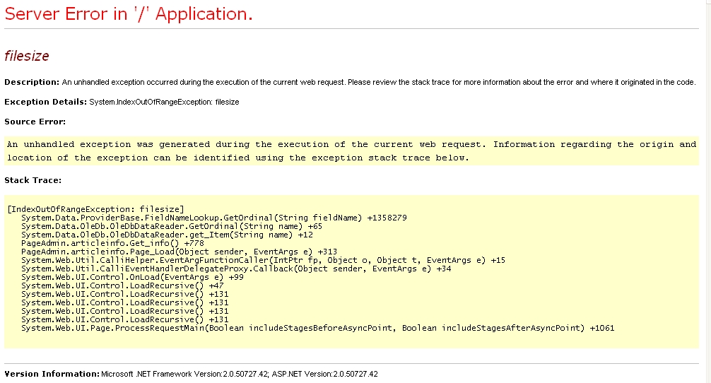The height and width of the screenshot is (383, 711).
Task: Click the 'Version Information:' label
Action: (x=52, y=373)
